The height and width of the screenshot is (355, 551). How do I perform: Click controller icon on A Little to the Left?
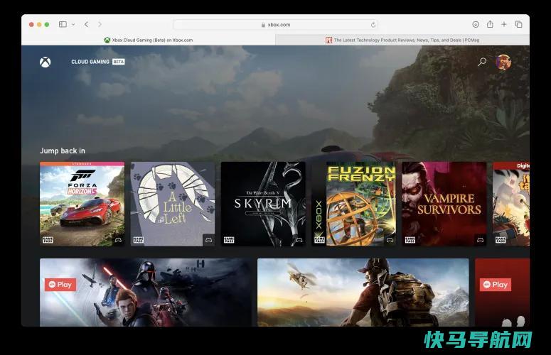point(209,240)
